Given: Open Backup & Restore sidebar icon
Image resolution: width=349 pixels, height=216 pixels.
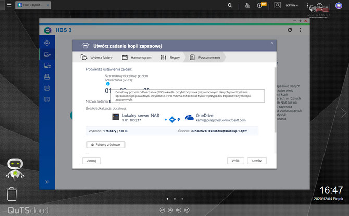Looking at the screenshot, I should (47, 54).
